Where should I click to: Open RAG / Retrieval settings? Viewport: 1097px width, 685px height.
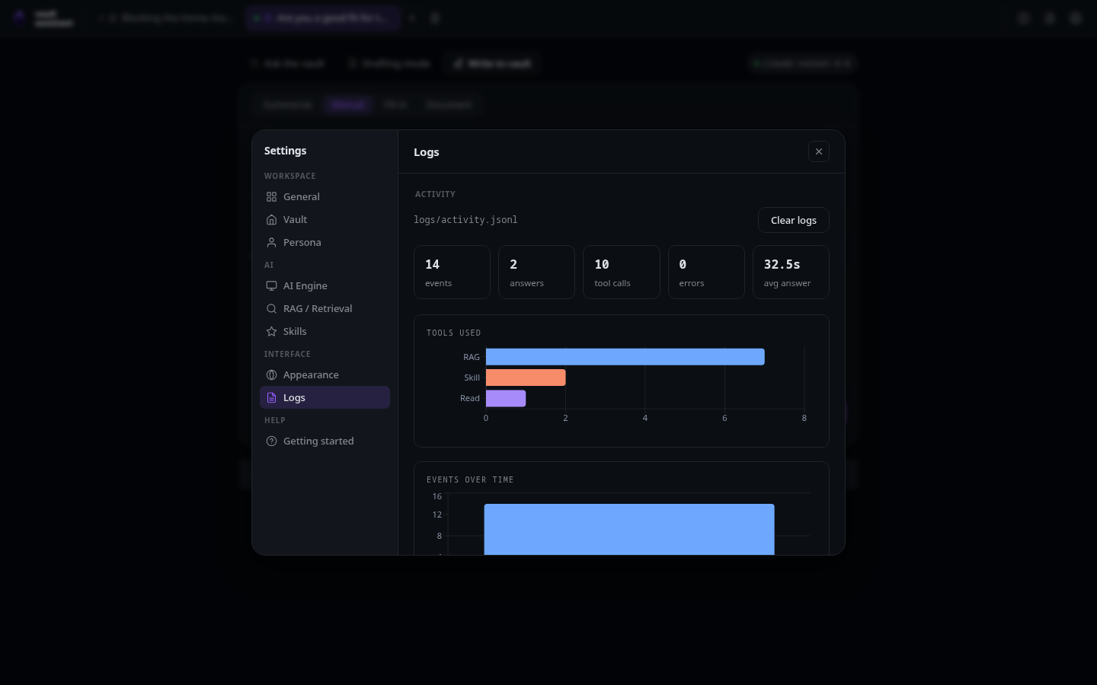pyautogui.click(x=325, y=308)
